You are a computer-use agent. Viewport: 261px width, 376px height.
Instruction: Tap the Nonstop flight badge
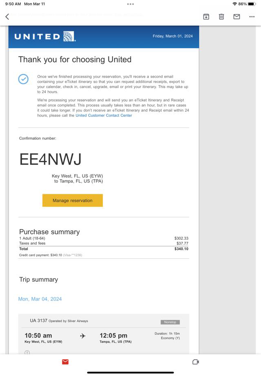pyautogui.click(x=170, y=322)
